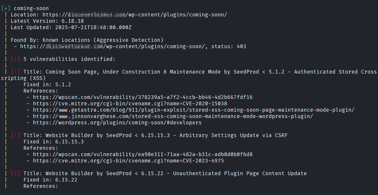The height and width of the screenshot is (195, 378).
Task: Visit the getastra.com stored XSS blog link
Action: coord(194,110)
